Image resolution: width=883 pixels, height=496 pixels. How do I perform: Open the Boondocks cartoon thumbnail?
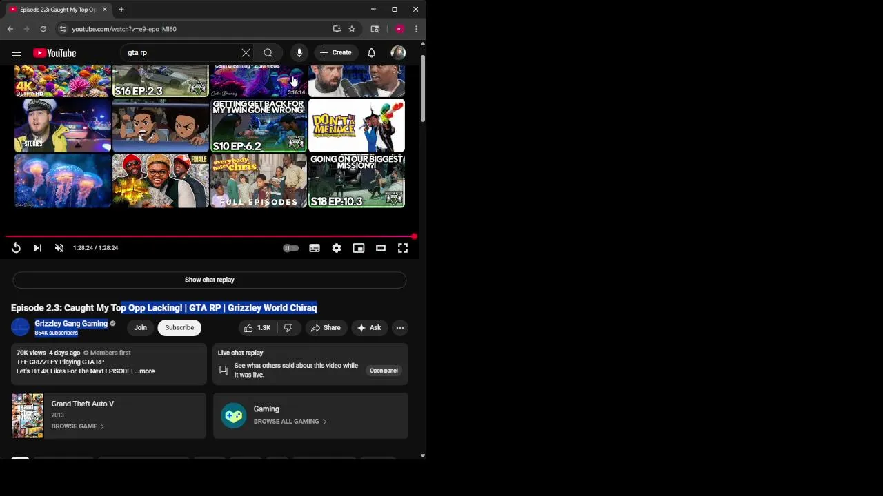click(x=161, y=125)
